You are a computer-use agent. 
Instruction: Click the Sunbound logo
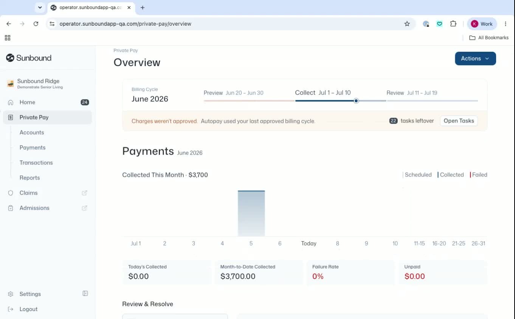tap(29, 58)
